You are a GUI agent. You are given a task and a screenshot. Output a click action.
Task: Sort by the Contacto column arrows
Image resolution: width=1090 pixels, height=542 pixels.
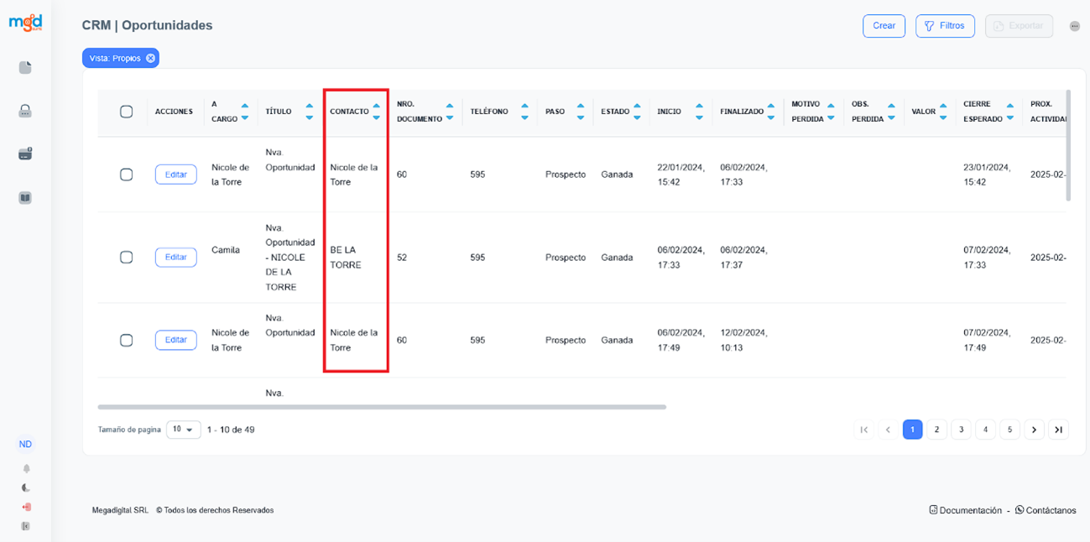pos(376,112)
